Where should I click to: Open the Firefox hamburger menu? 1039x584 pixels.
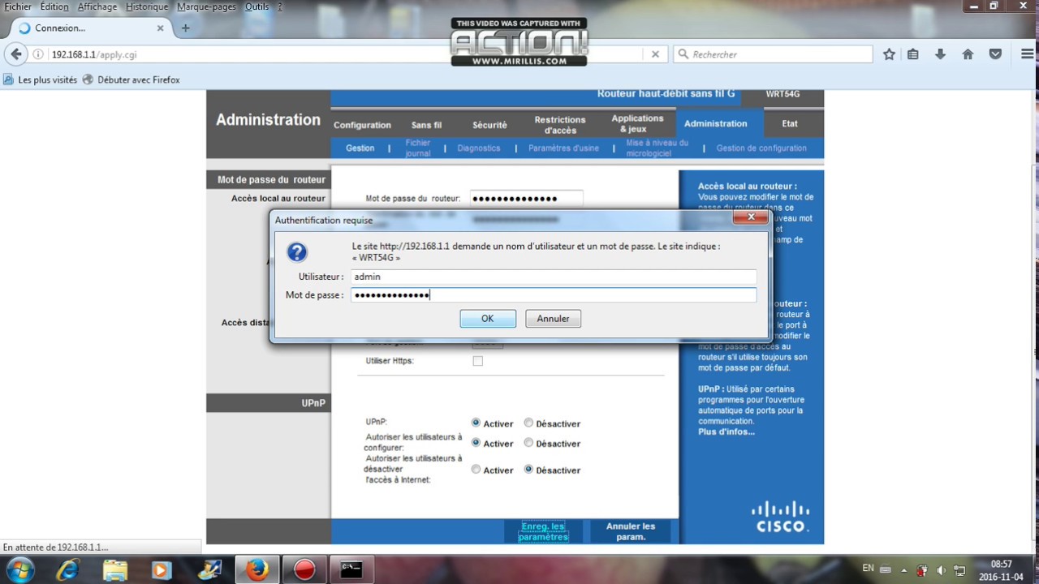coord(1027,54)
